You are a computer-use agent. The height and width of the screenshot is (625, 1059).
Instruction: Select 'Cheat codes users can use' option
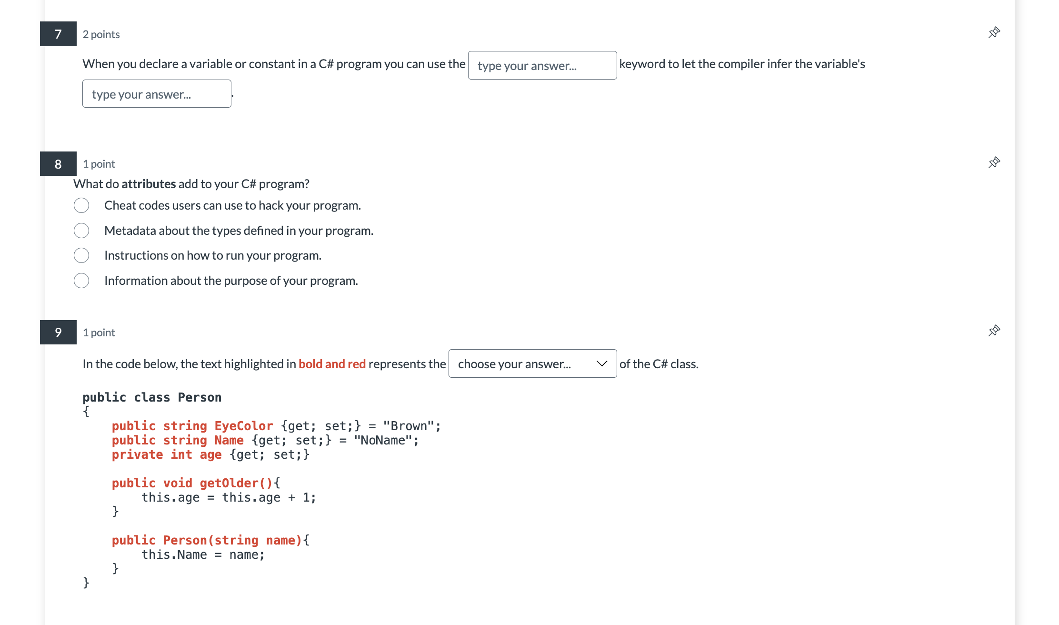coord(81,205)
